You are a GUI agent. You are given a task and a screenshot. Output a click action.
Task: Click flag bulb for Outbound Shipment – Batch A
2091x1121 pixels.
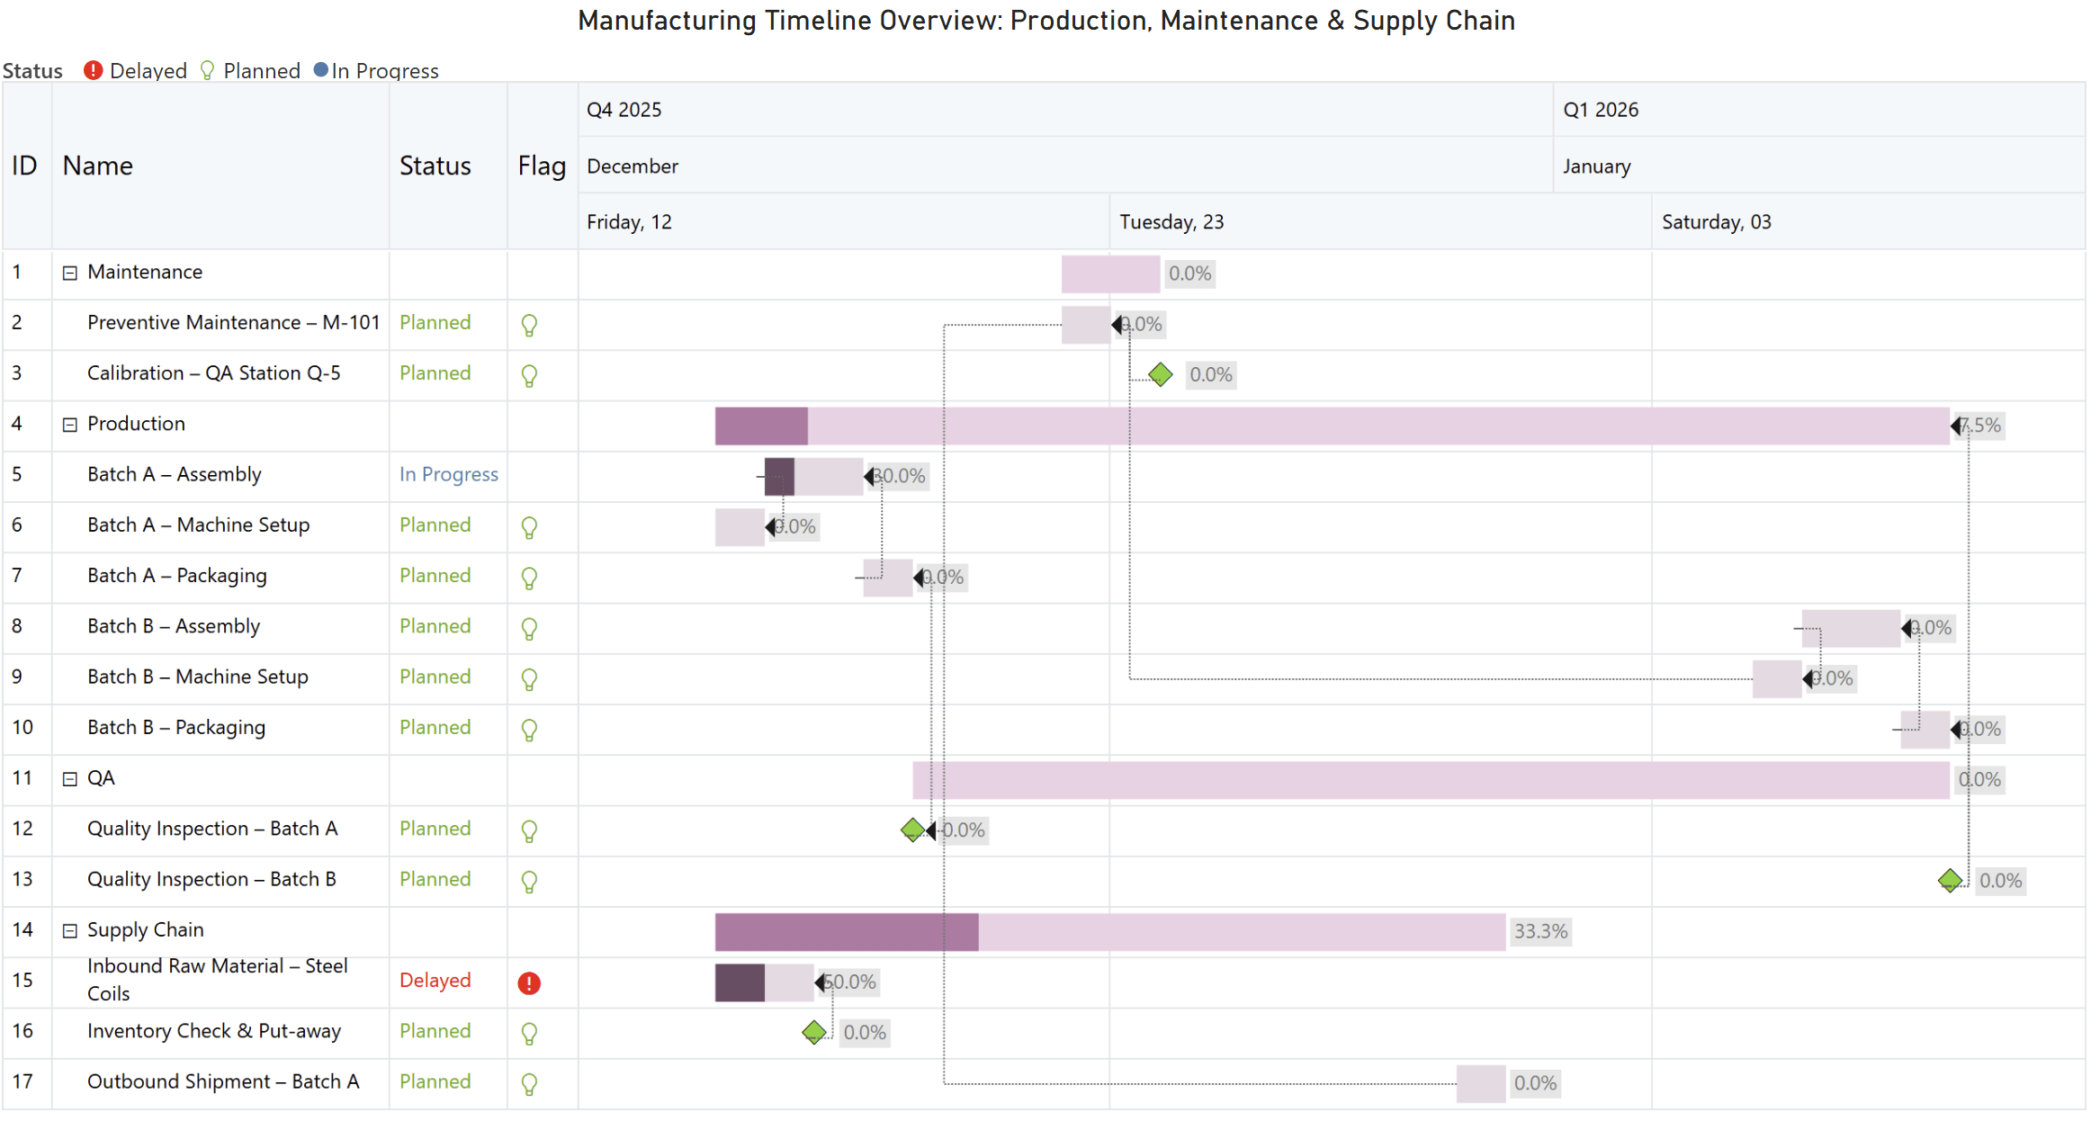(529, 1084)
